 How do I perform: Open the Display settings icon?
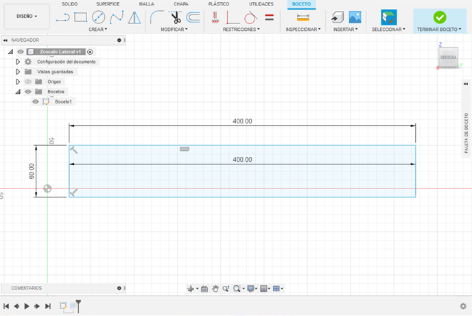pyautogui.click(x=250, y=289)
